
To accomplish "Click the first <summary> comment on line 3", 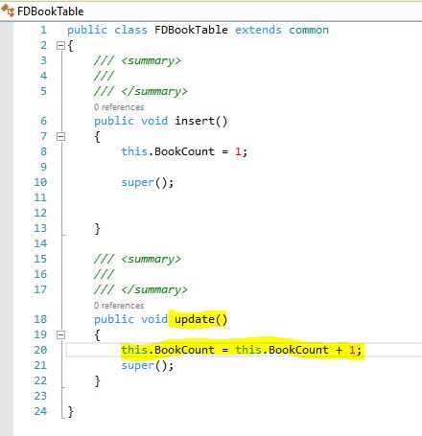I will pos(137,60).
